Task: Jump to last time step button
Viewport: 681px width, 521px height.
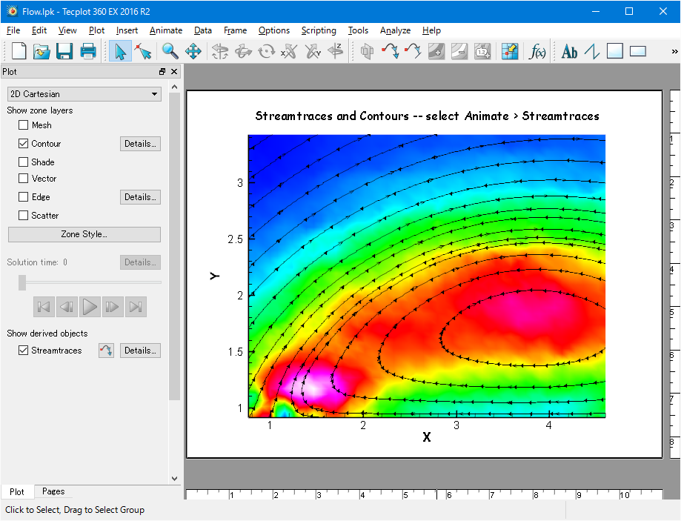Action: 136,307
